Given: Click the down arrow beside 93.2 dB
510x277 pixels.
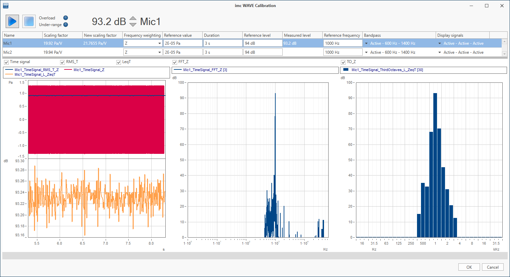Looking at the screenshot, I should 133,25.
